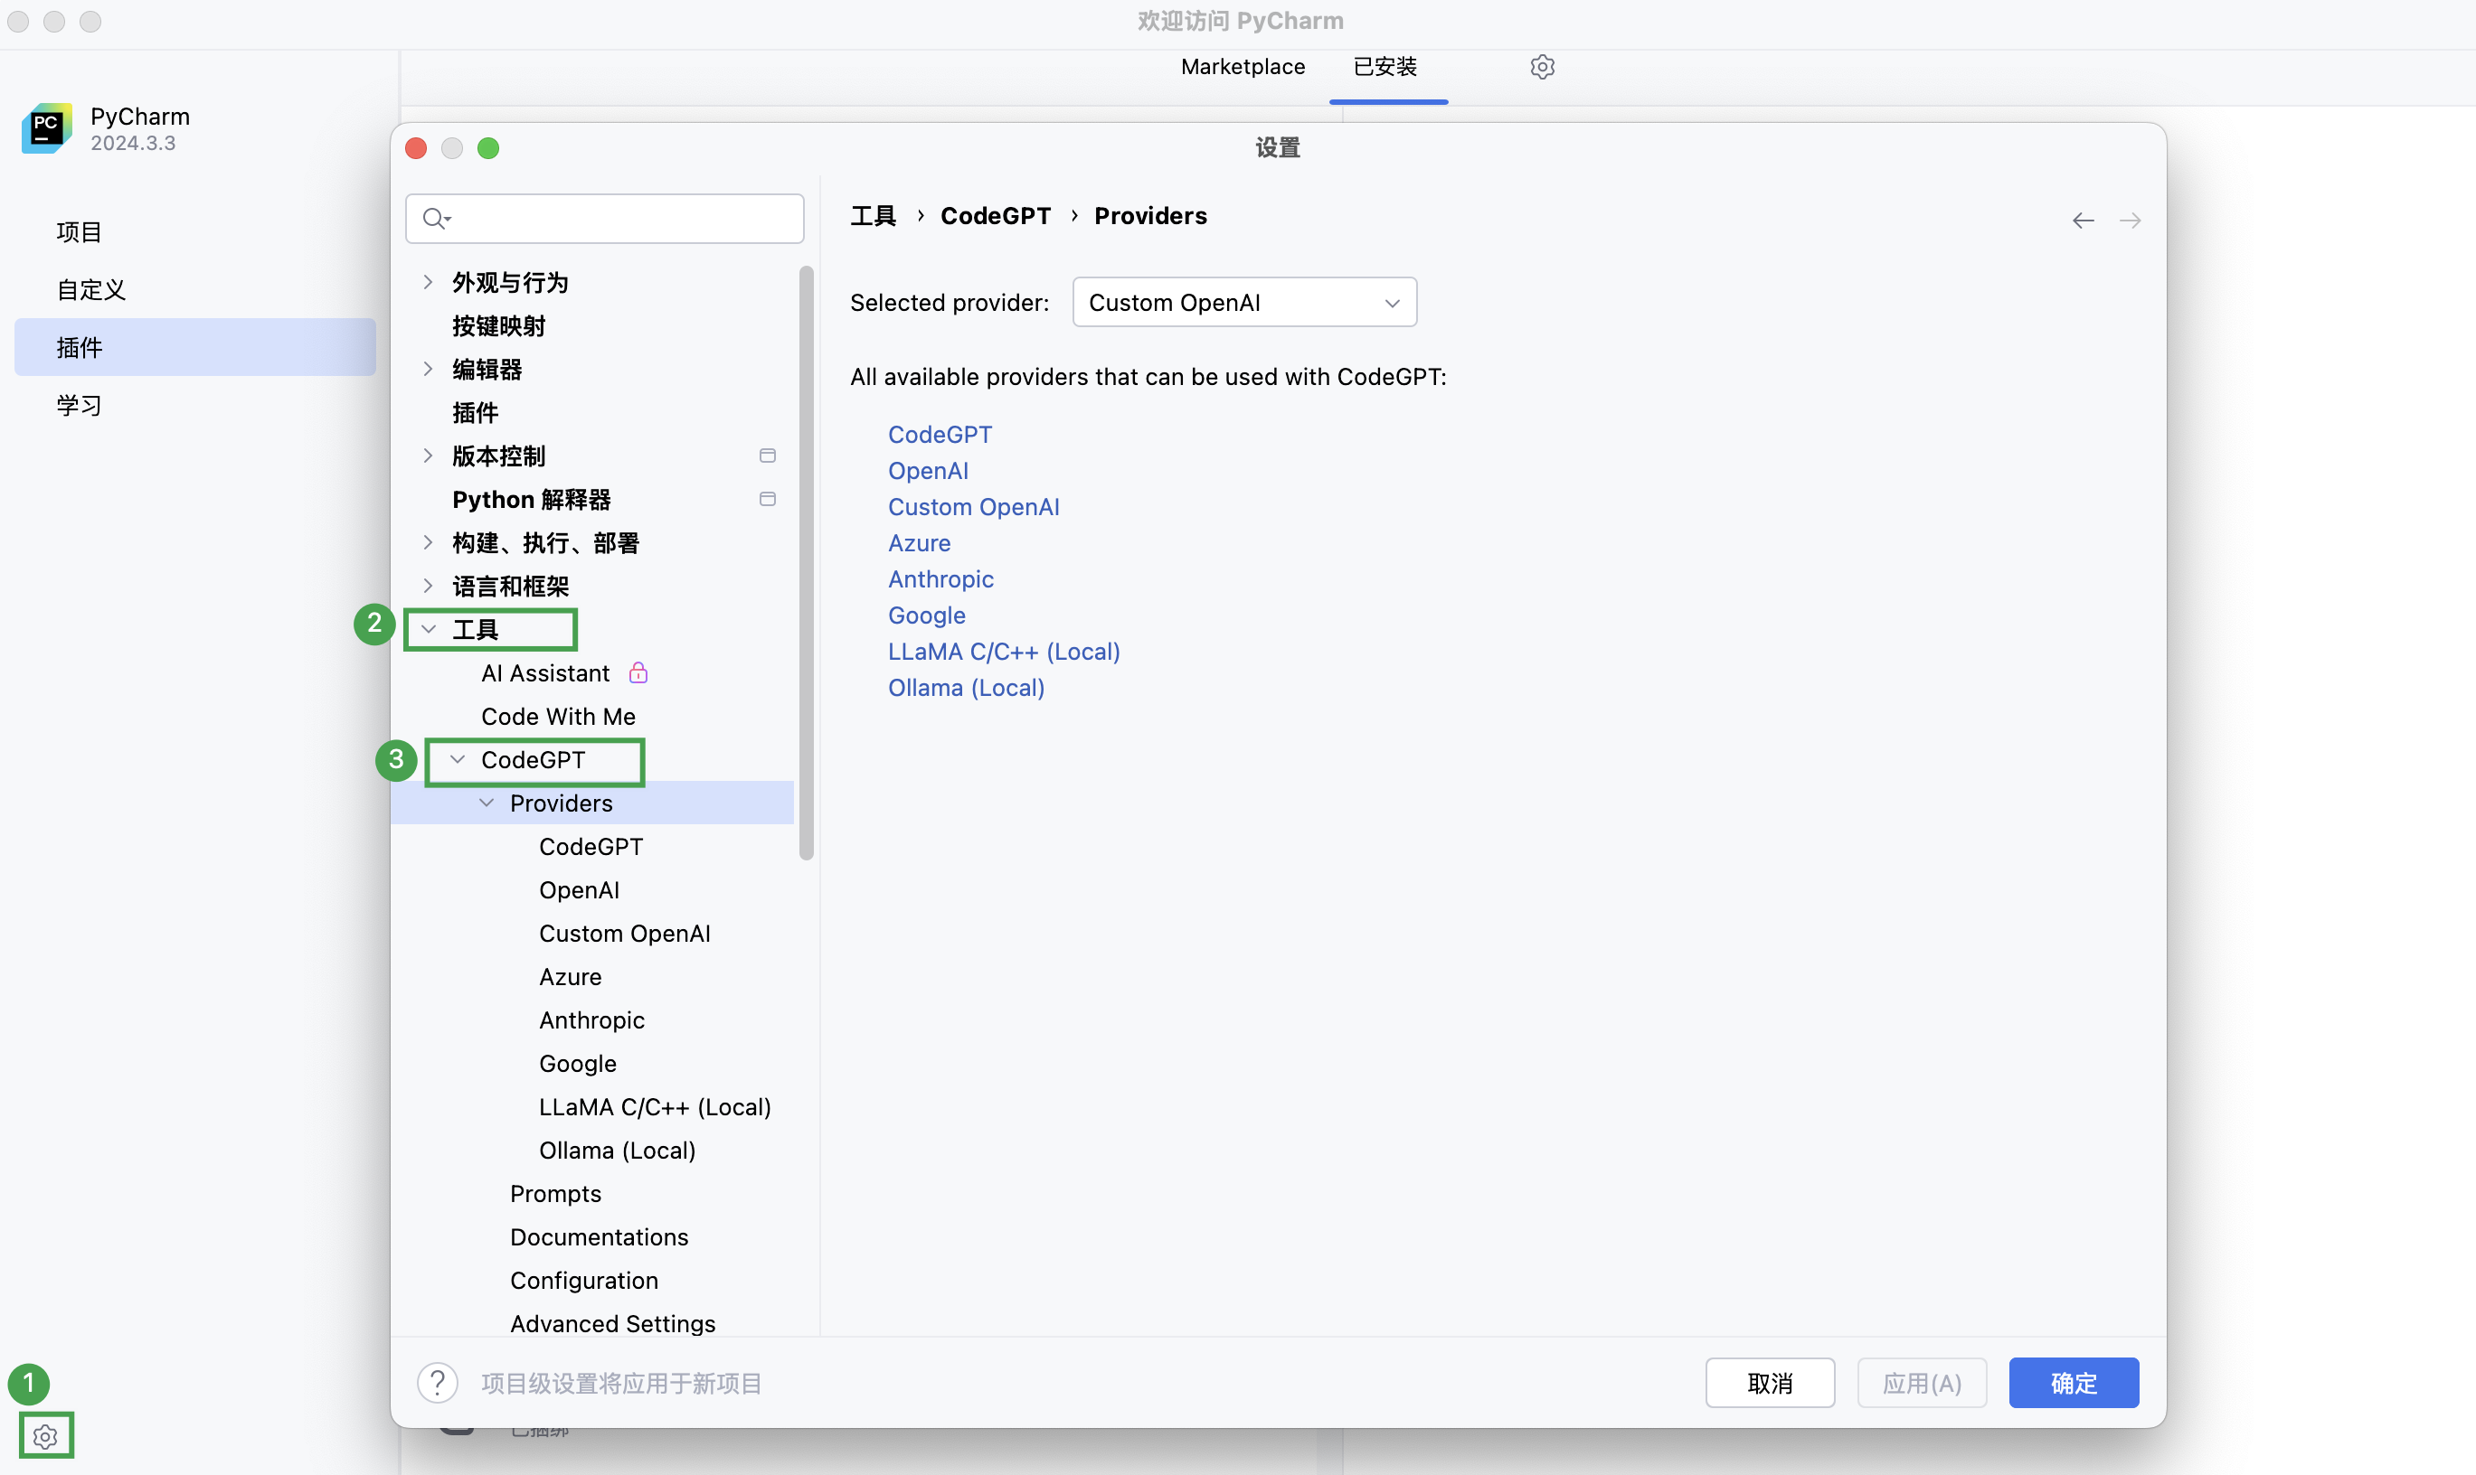Select Anthropic in the settings tree
This screenshot has height=1475, width=2476.
click(x=592, y=1019)
